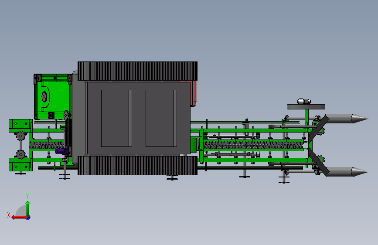Select the right rectangular panel on the chassis
Screen dimensions: 378x245
click(x=161, y=118)
